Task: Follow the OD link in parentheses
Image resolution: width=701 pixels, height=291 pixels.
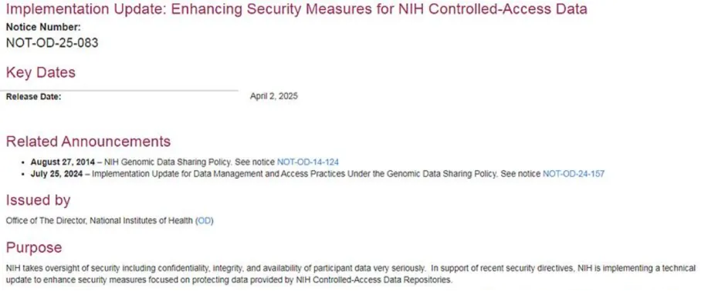Action: click(x=205, y=221)
